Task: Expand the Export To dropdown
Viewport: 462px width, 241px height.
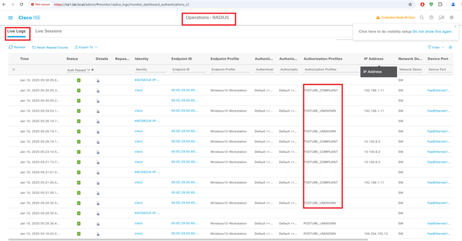Action: pyautogui.click(x=86, y=47)
